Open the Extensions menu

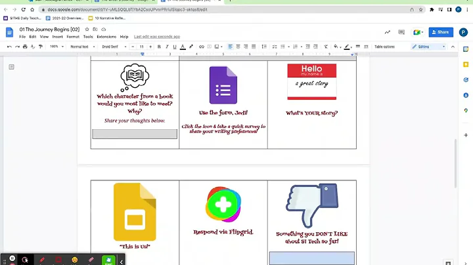point(106,37)
